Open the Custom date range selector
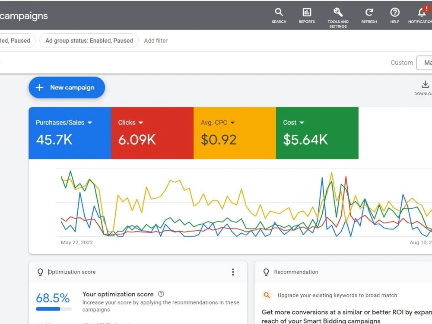 click(424, 63)
